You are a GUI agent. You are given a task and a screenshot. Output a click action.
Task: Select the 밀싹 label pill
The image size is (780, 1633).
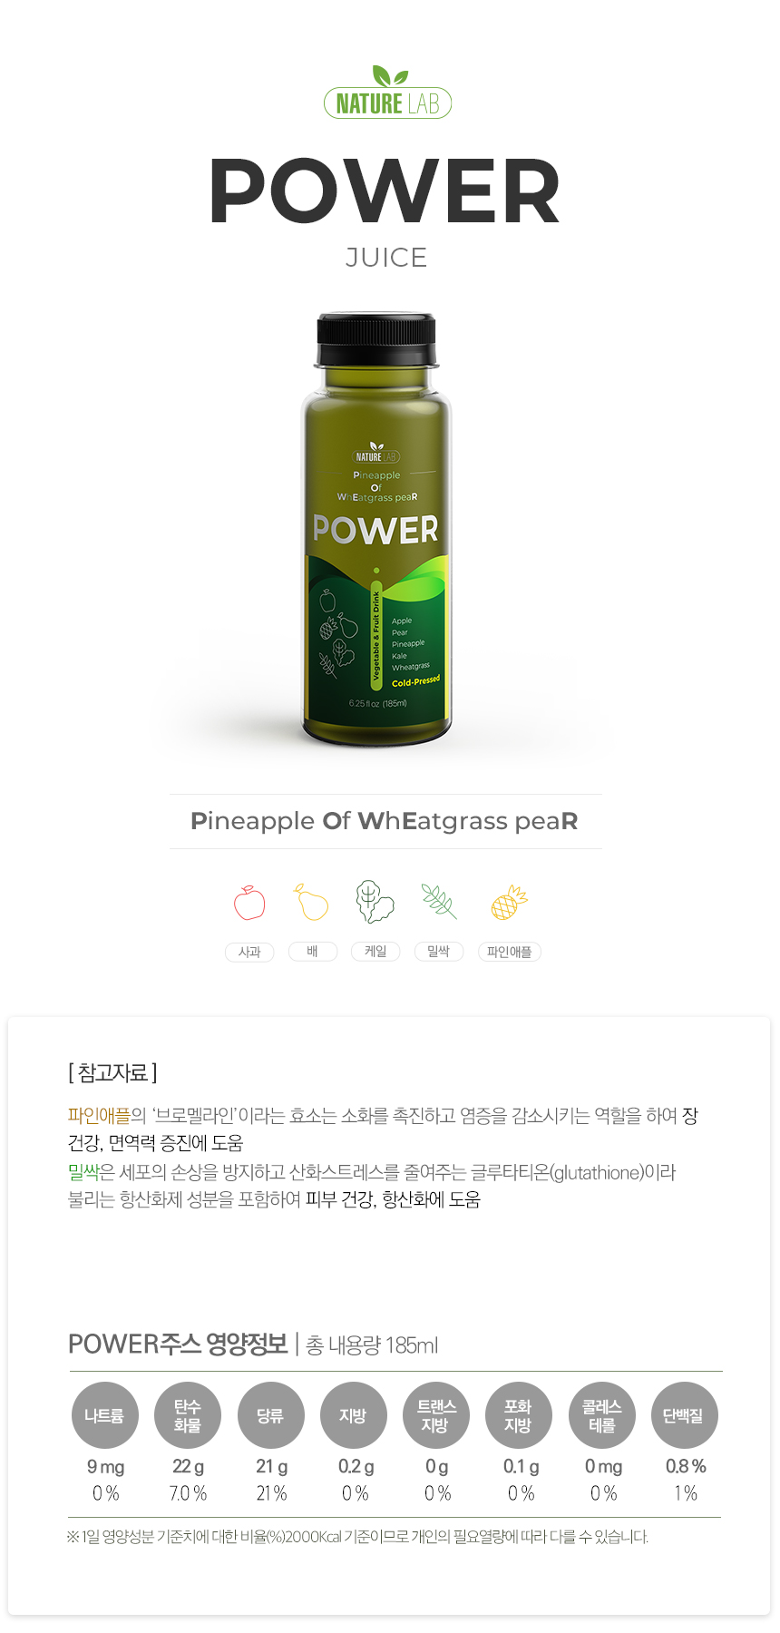[x=439, y=952]
